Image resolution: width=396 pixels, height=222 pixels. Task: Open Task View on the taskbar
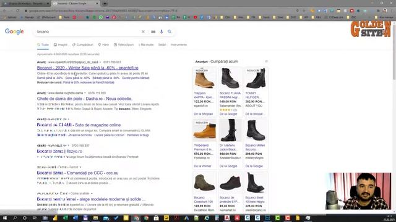point(35,218)
